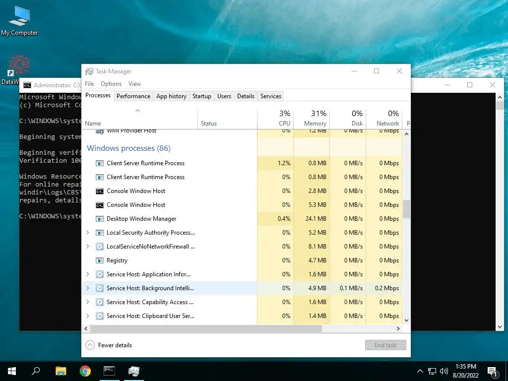Sort by the Status column header
Screen dimensions: 508x381
click(x=227, y=119)
